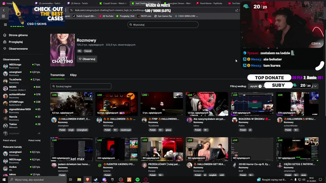Click the heart icon next to Obserwowane

[x=5, y=49]
